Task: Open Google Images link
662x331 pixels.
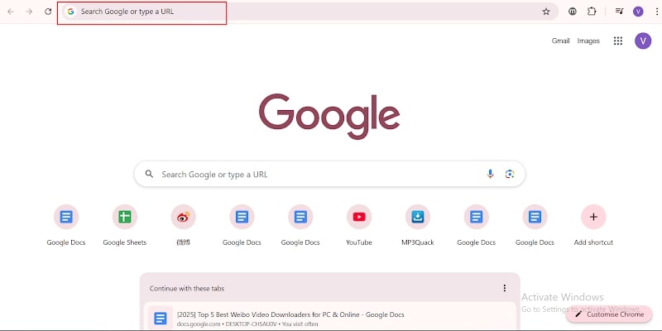Action: 588,41
